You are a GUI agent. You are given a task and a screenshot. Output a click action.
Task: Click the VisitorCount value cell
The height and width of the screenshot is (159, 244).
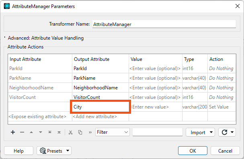pyautogui.click(x=156, y=97)
